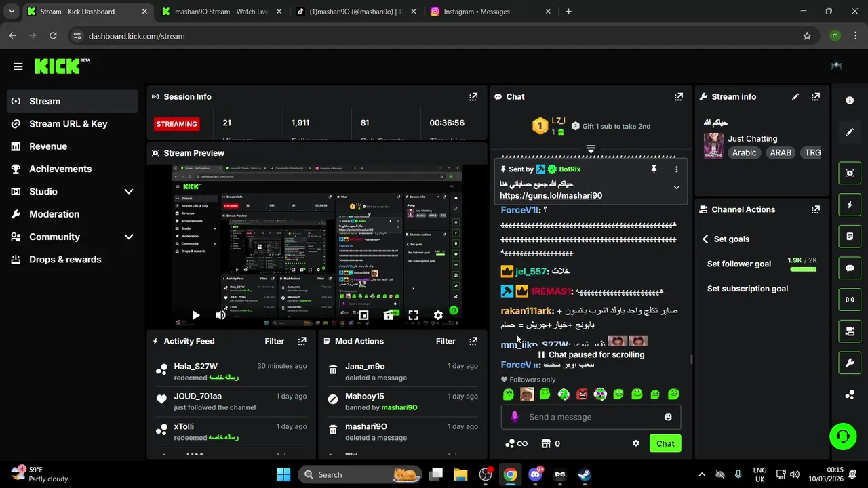Pop out the Stream info panel

tap(816, 97)
